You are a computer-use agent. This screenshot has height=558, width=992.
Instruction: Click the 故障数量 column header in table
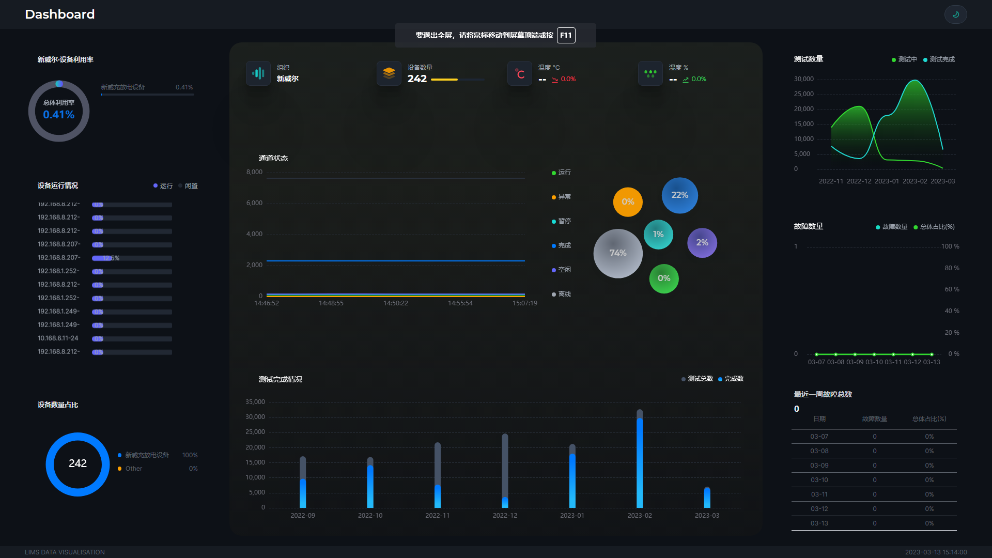click(874, 419)
